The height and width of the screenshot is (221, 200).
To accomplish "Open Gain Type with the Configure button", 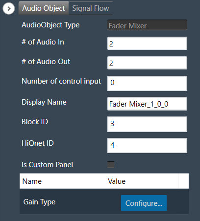I will click(x=144, y=203).
